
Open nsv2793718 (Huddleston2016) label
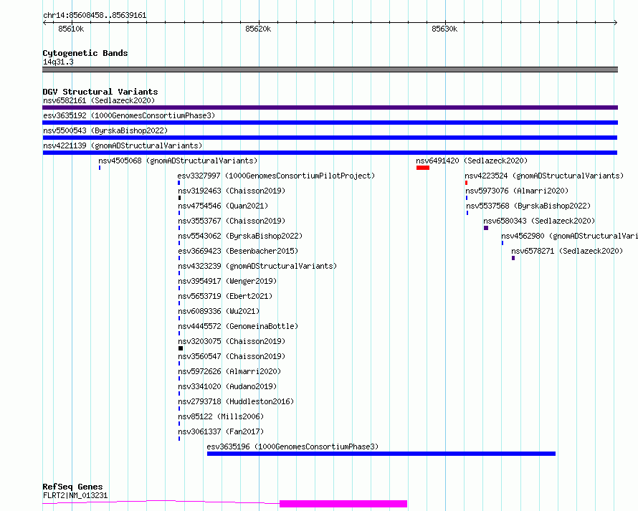236,401
